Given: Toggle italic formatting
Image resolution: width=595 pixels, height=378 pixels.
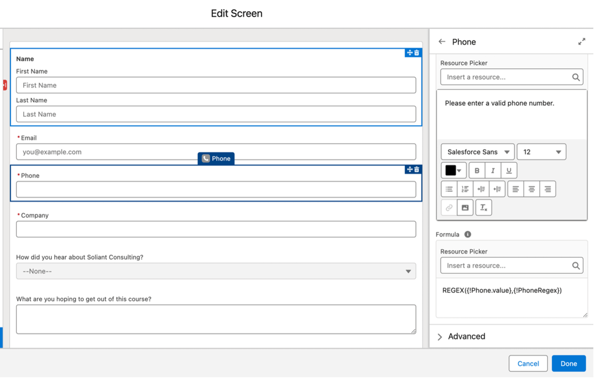Looking at the screenshot, I should (494, 171).
